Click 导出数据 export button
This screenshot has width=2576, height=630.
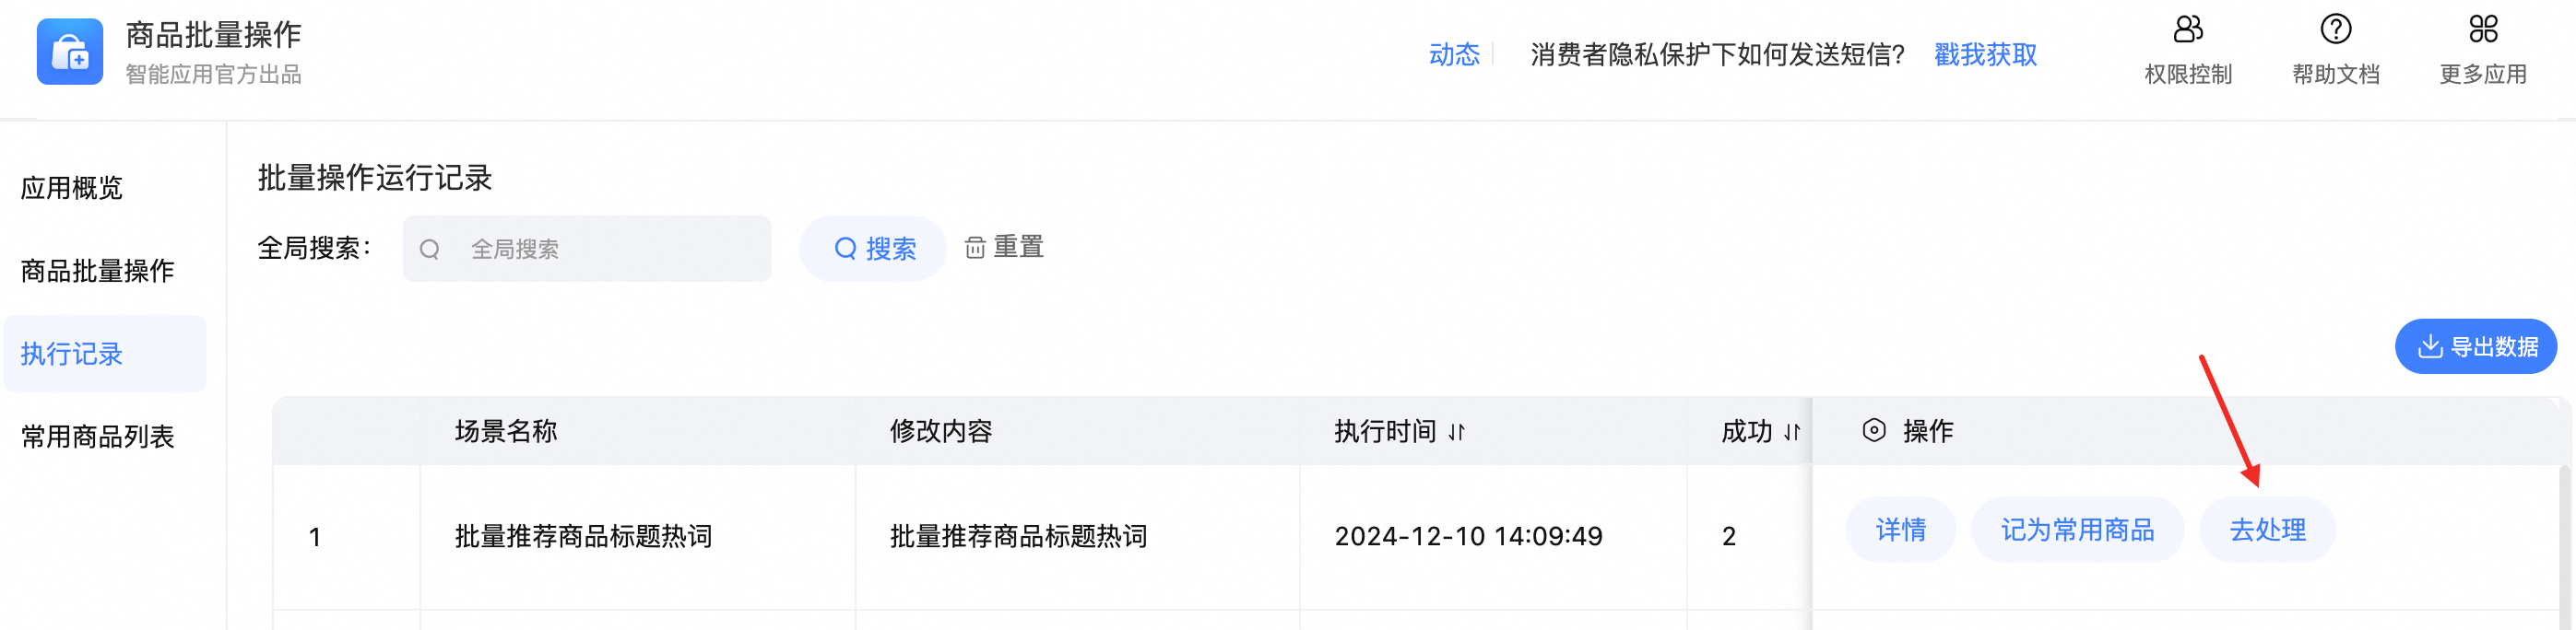click(2475, 346)
